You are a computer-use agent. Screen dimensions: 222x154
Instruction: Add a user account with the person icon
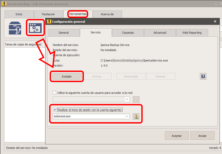[136, 117]
